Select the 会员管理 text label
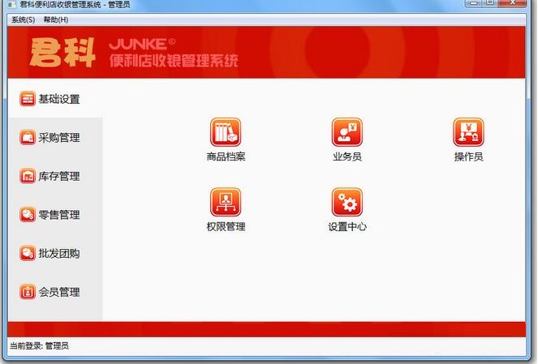 click(59, 292)
